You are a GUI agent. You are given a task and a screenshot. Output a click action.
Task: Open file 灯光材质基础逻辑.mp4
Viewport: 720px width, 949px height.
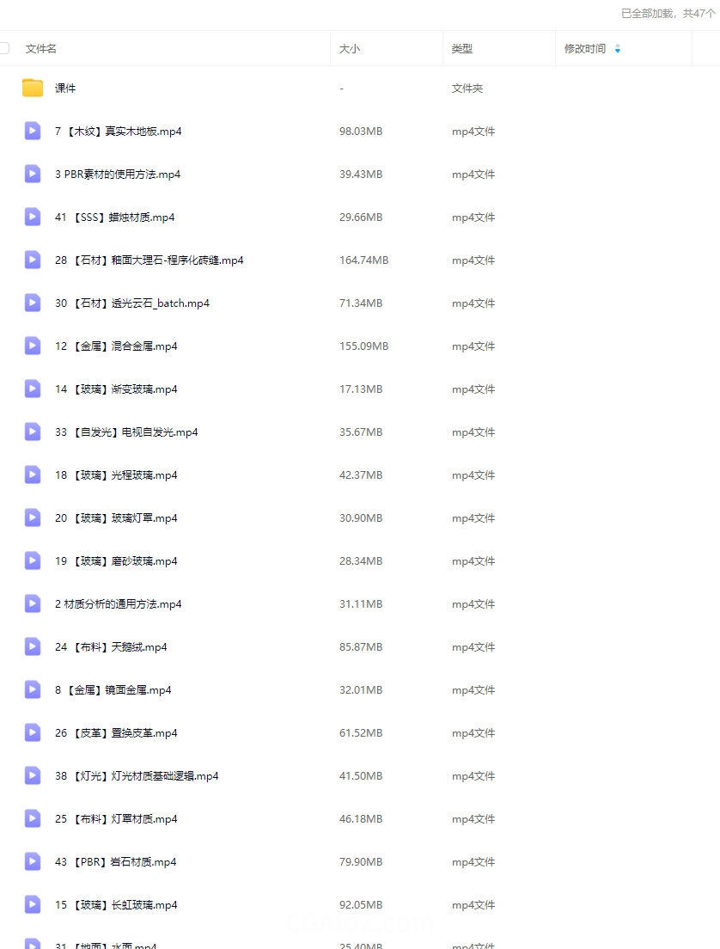[137, 776]
